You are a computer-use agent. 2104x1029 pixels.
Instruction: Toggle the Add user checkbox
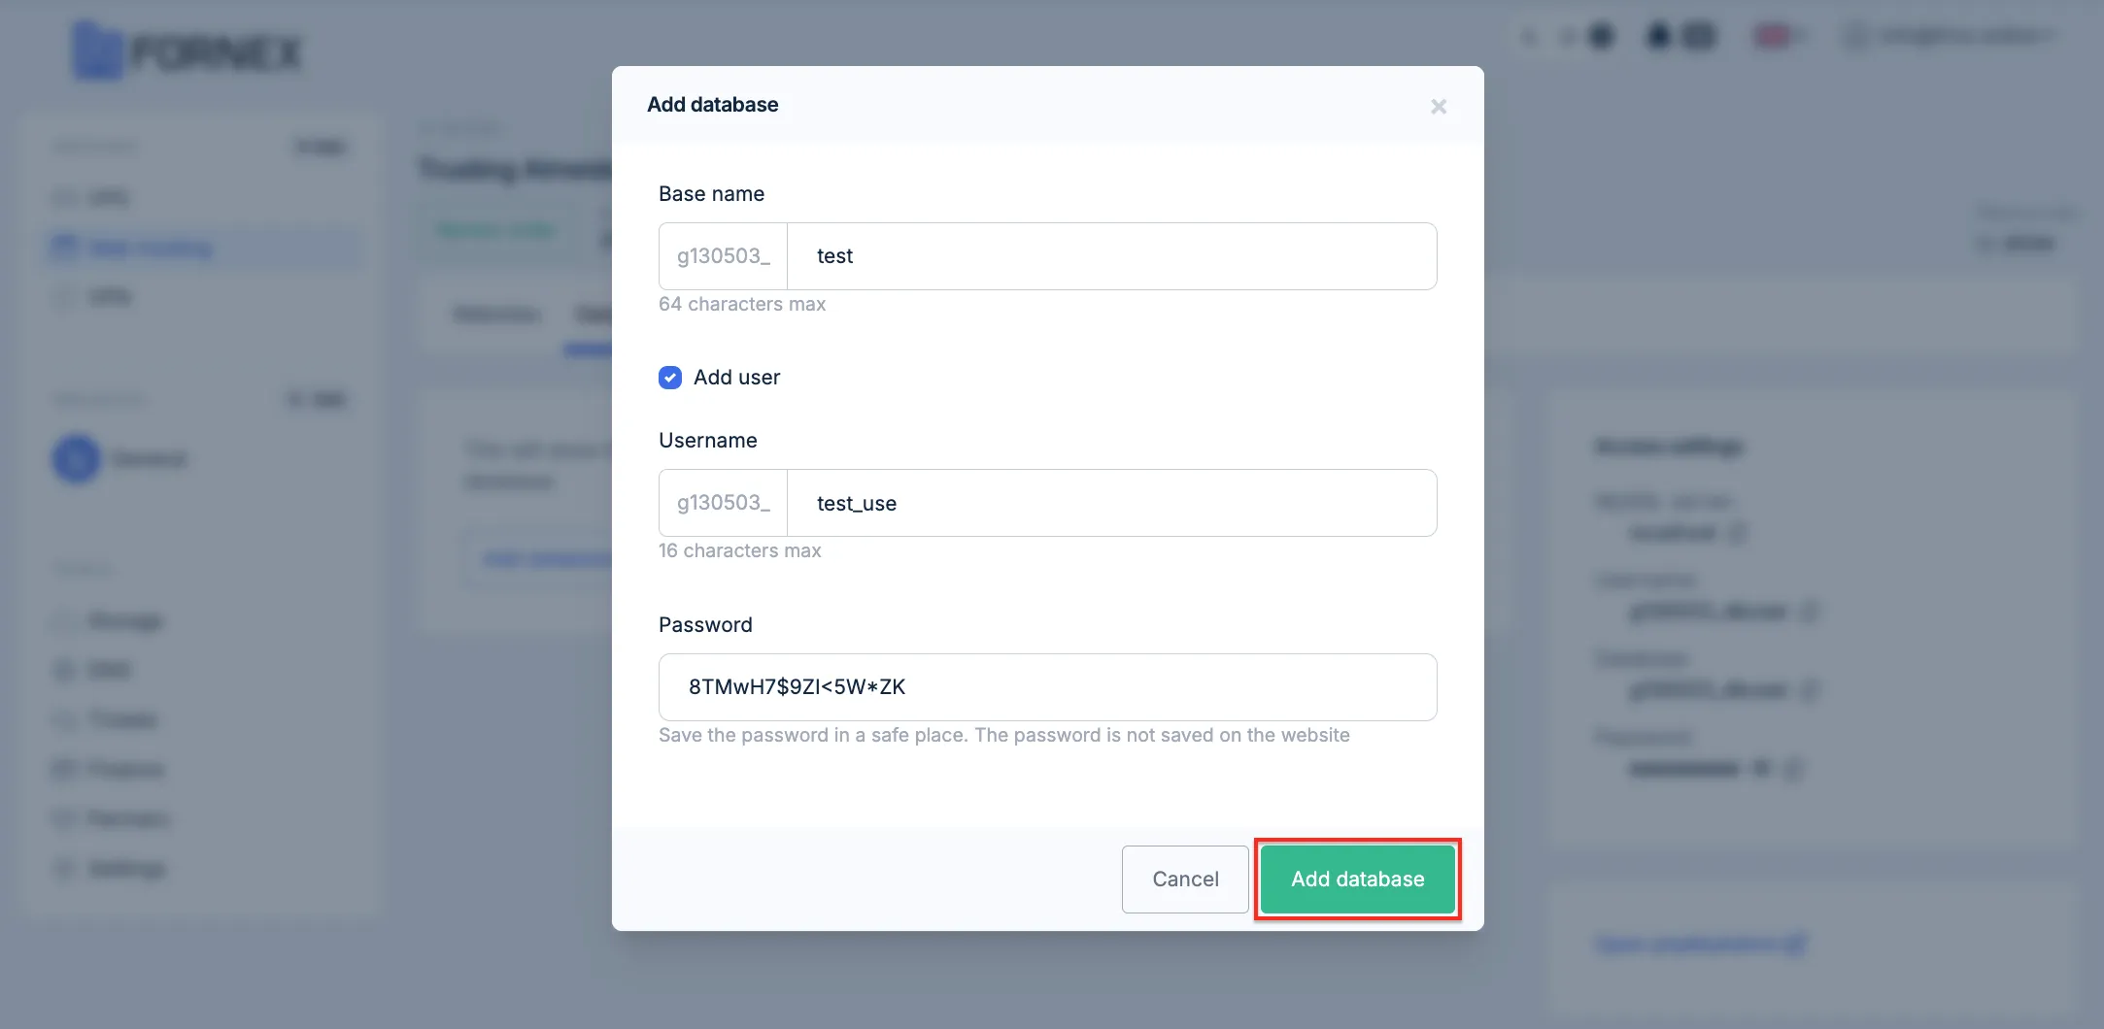pos(670,378)
